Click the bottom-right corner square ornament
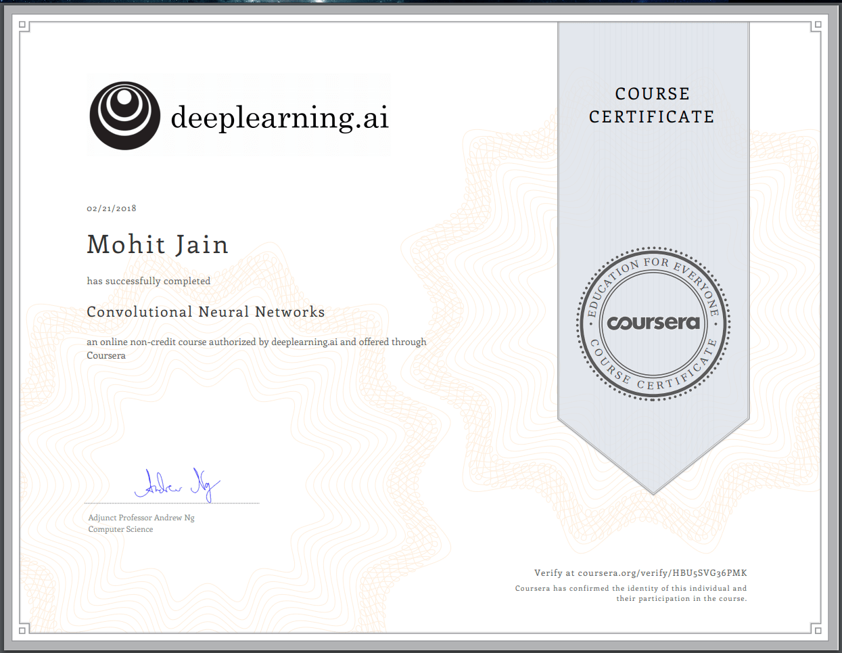 point(817,630)
